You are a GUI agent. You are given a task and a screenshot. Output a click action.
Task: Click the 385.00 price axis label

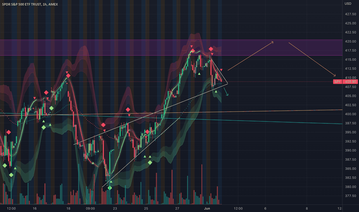[351, 168]
